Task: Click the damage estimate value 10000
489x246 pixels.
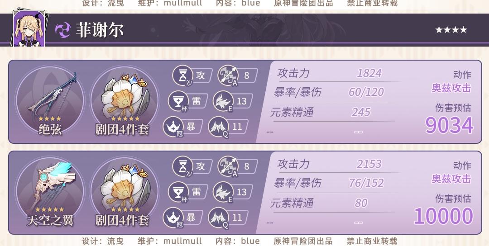Action: click(444, 216)
